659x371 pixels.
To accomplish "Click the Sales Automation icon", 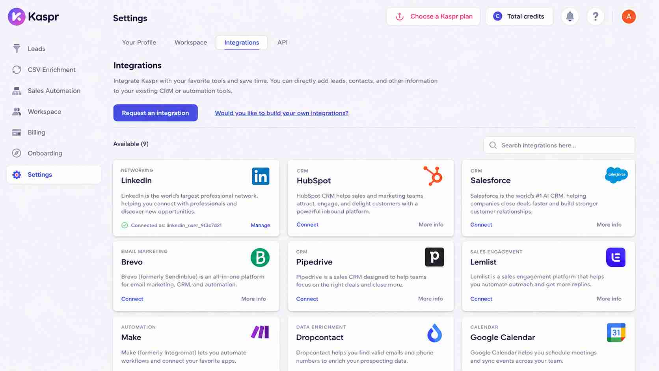I will coord(17,91).
